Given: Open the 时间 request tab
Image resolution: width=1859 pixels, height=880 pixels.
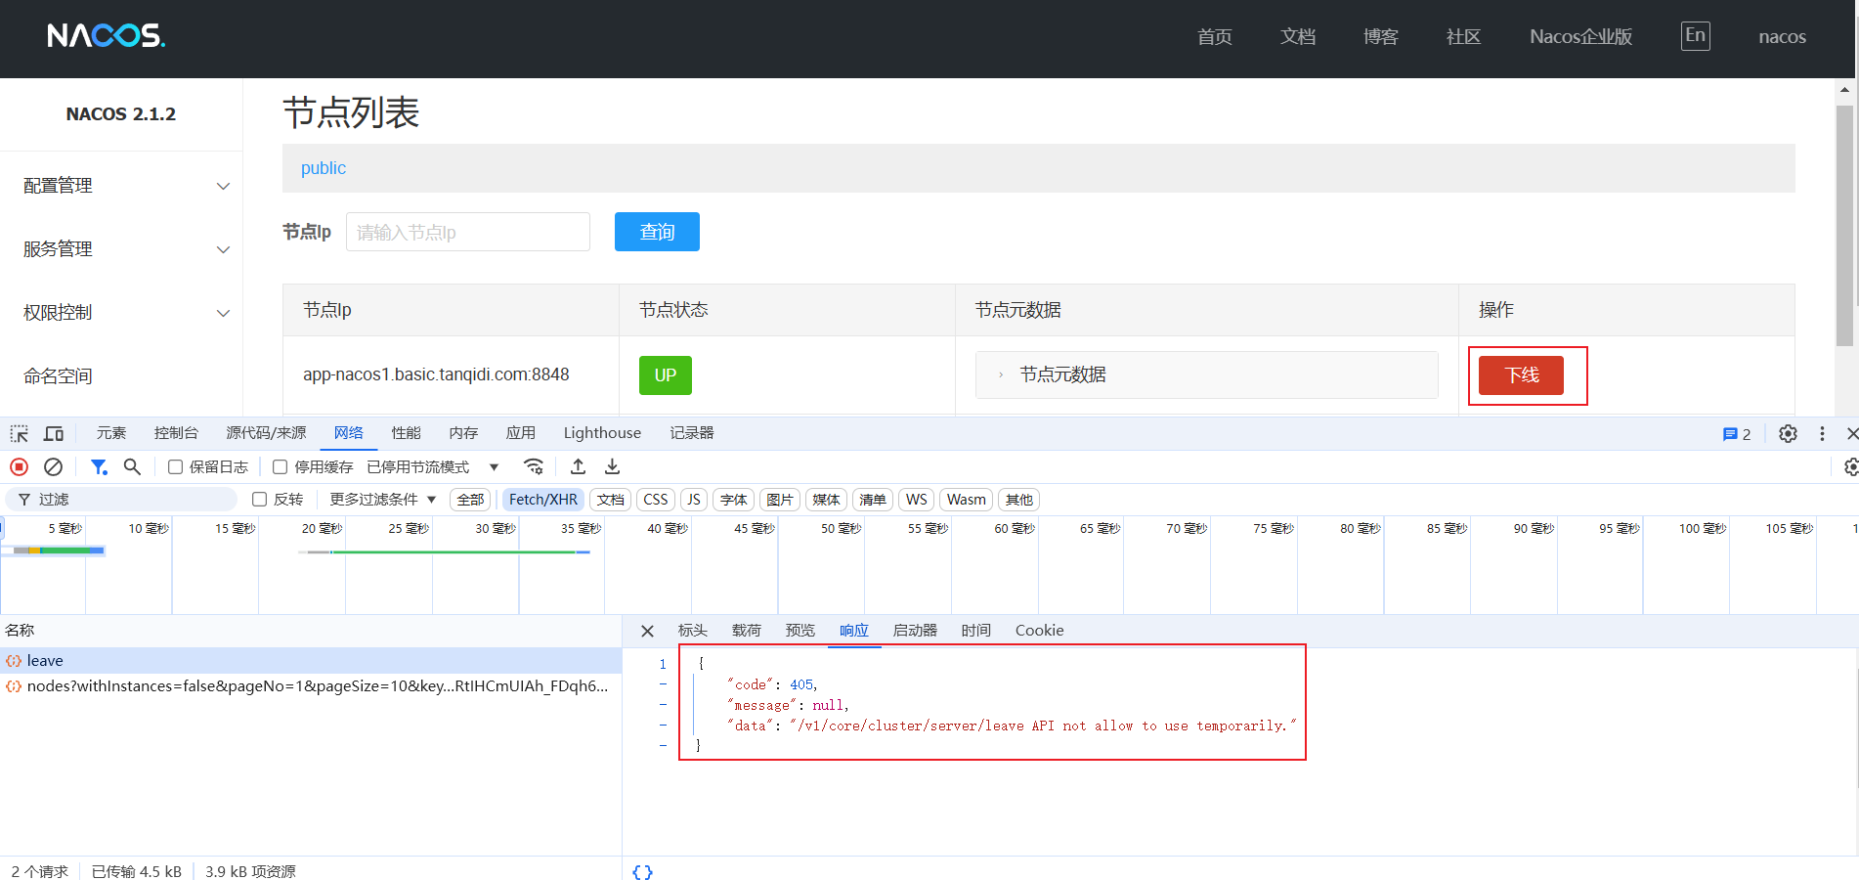Looking at the screenshot, I should pos(975,631).
